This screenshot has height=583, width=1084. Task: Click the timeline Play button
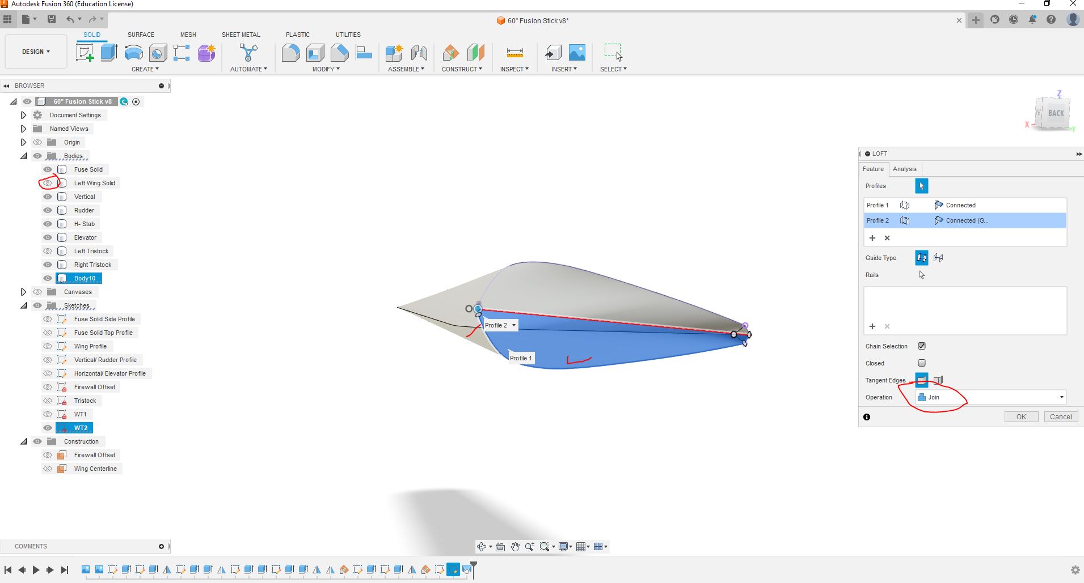pos(36,570)
